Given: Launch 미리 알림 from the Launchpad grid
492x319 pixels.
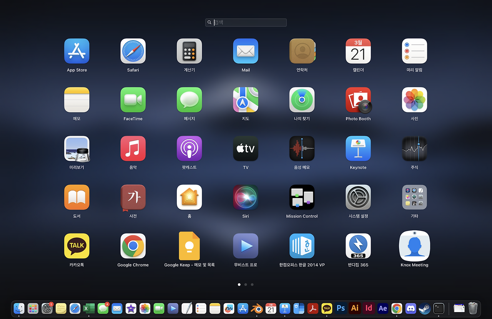Looking at the screenshot, I should coord(414,51).
